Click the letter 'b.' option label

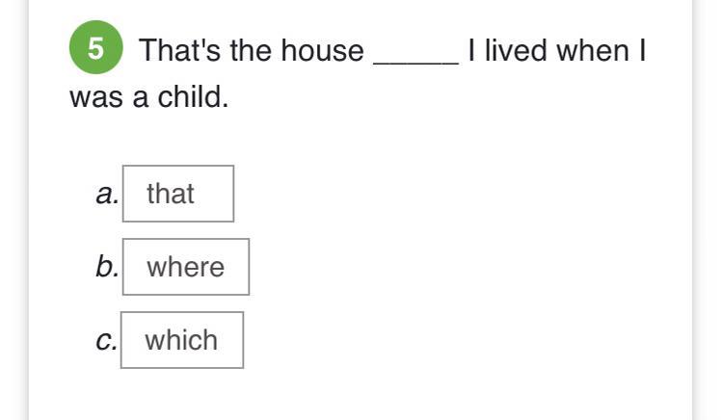[x=107, y=268]
